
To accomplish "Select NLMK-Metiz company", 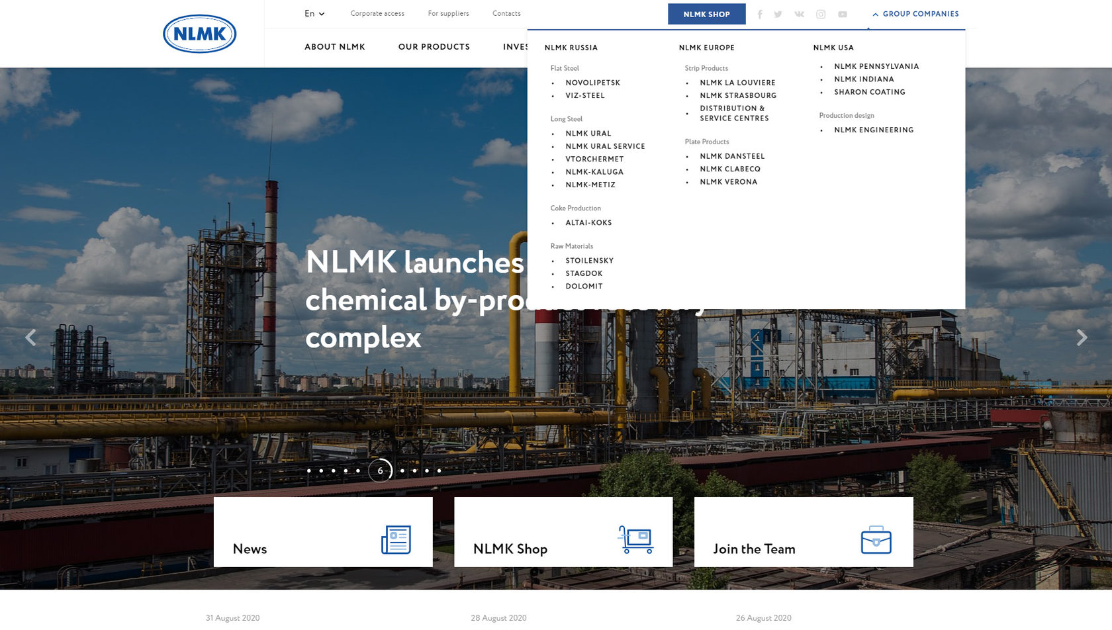I will [x=590, y=185].
